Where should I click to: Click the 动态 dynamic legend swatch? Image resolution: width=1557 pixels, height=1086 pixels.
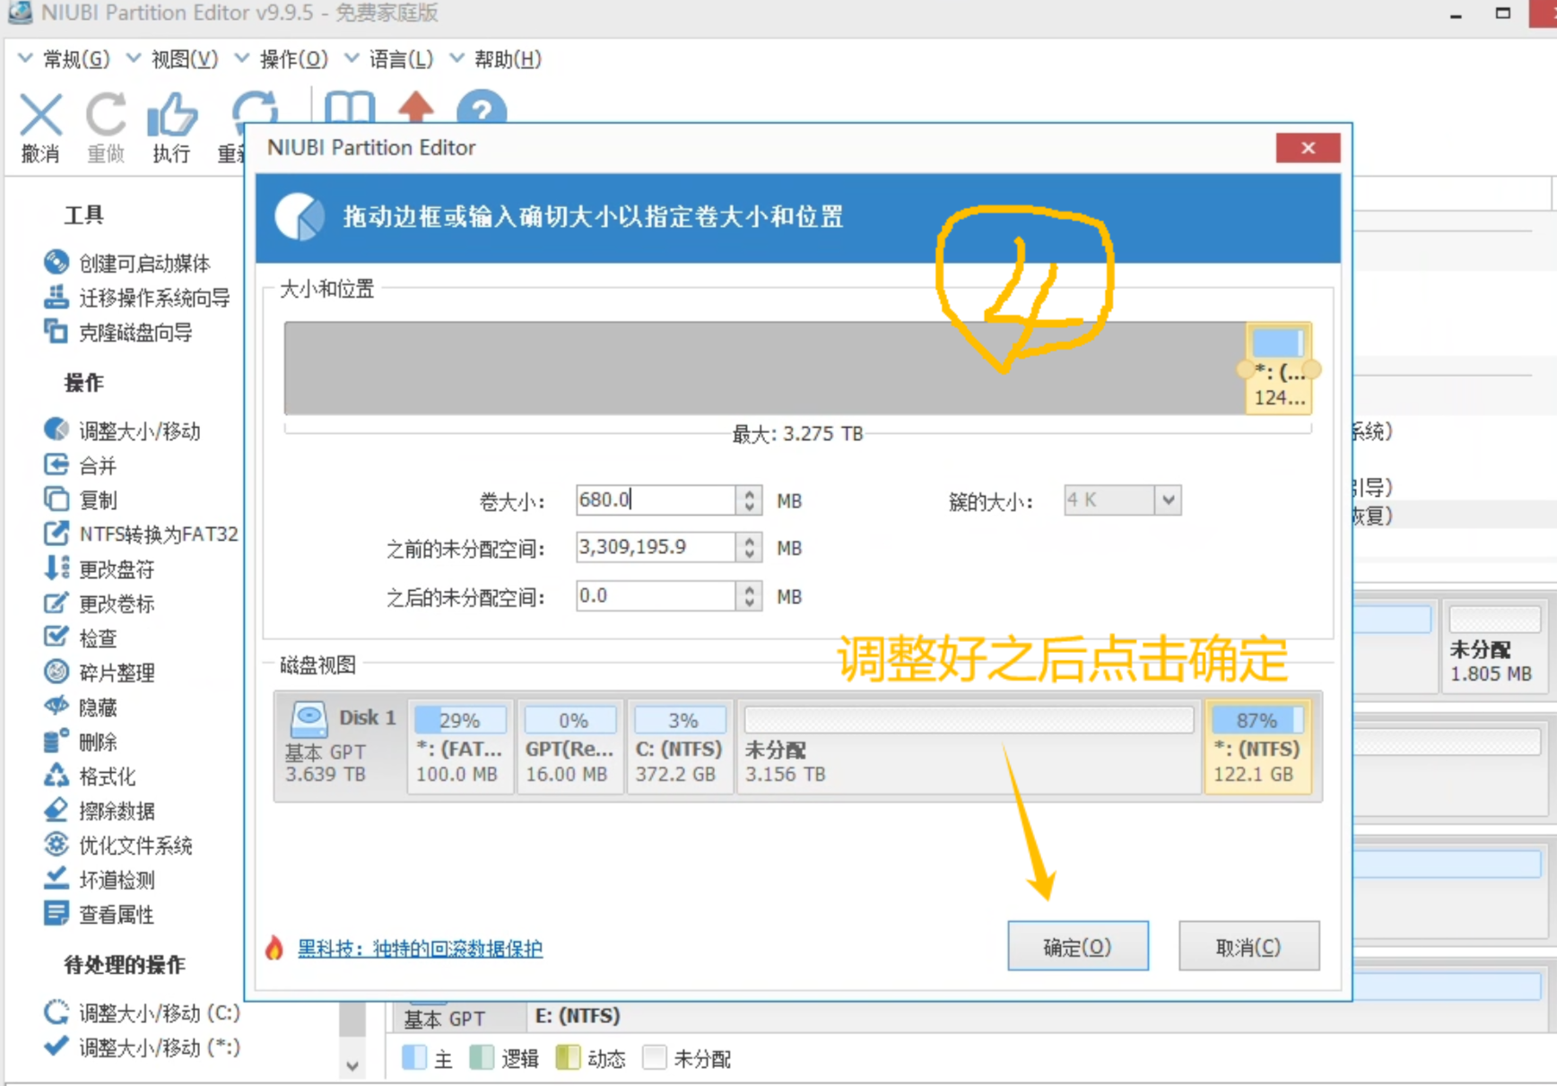coord(568,1058)
